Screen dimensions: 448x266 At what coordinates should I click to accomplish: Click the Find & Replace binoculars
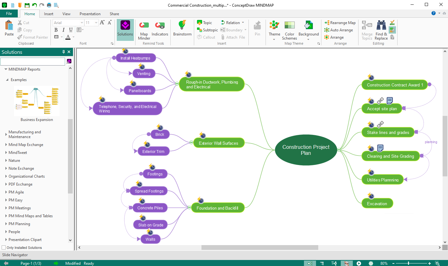click(381, 30)
